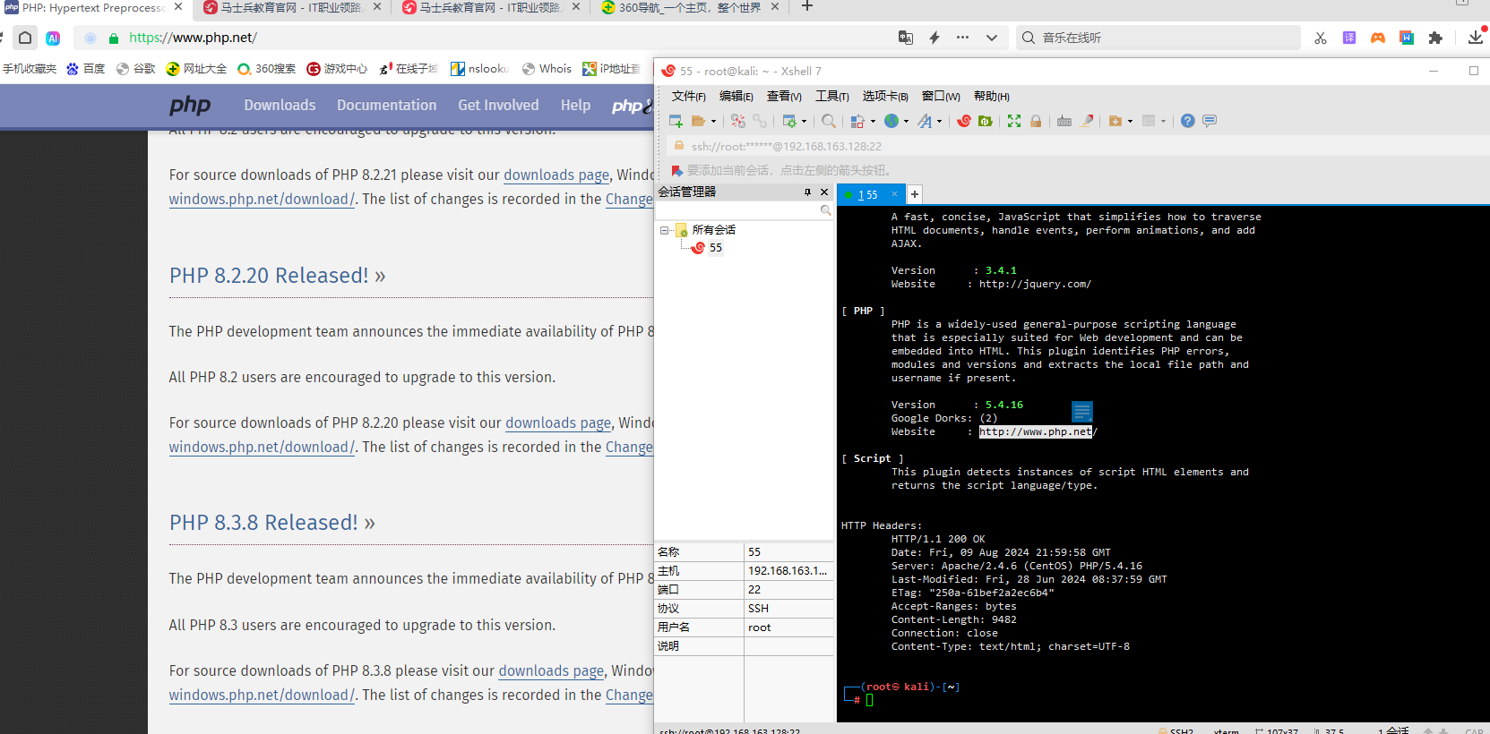
Task: Open the 窗口(W) menu in Xshell
Action: pos(941,97)
